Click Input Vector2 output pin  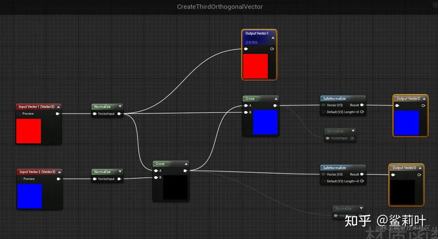point(59,179)
